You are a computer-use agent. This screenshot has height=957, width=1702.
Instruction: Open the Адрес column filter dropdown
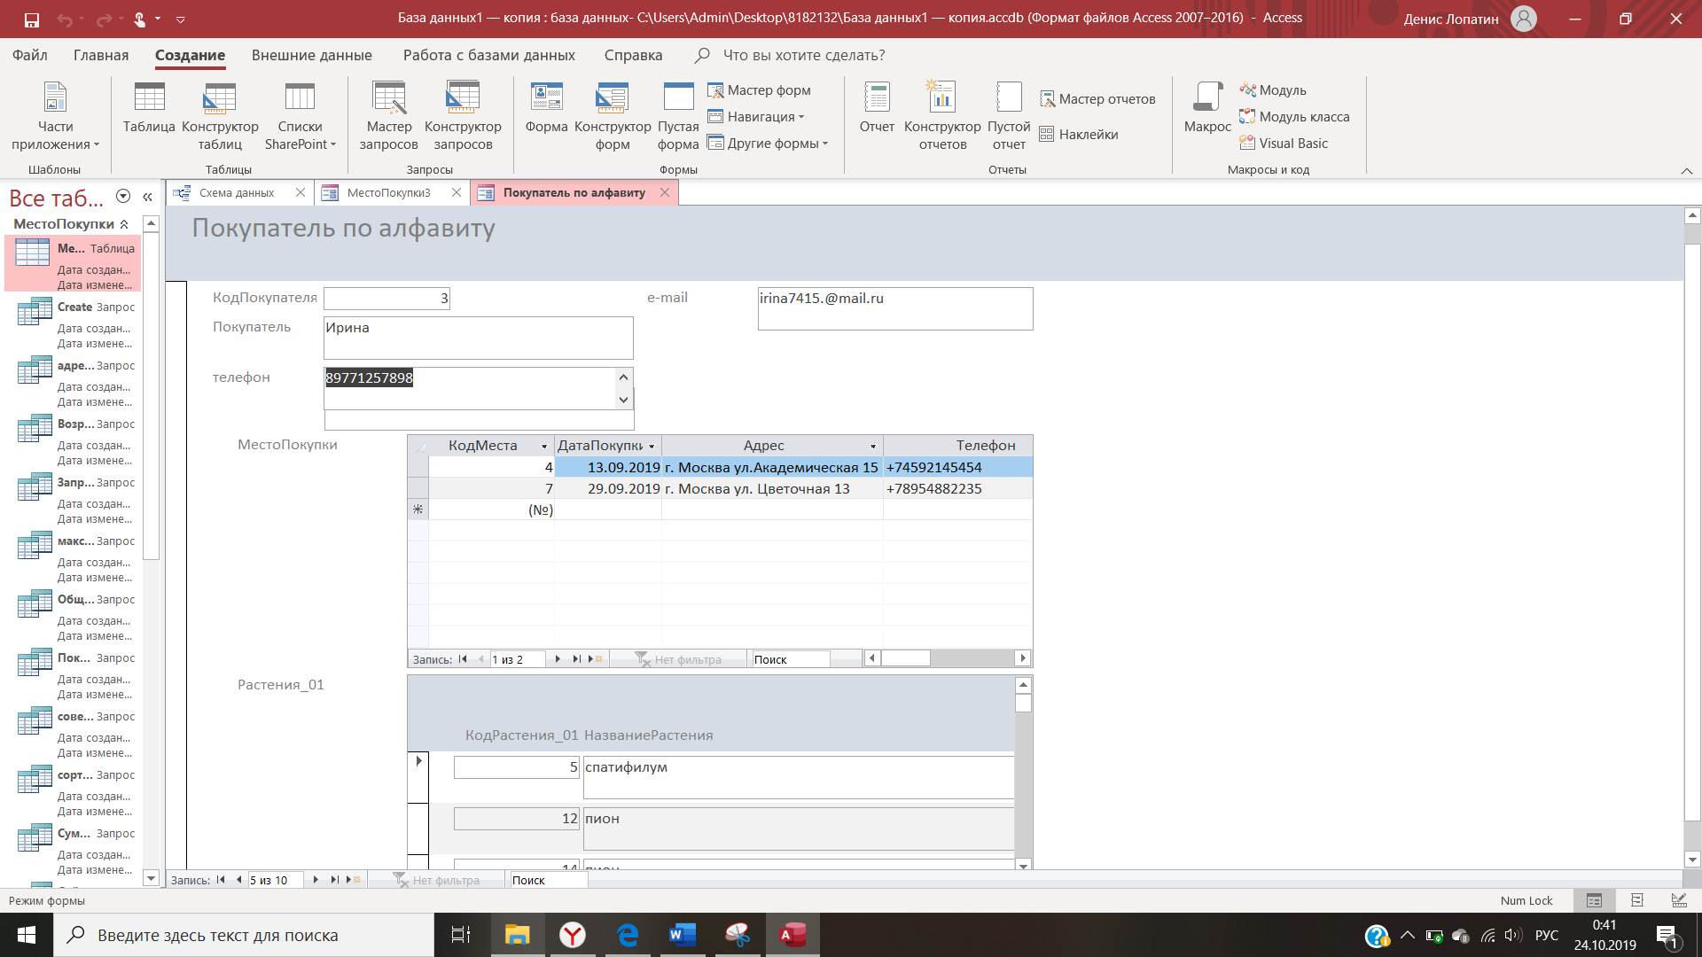point(873,446)
